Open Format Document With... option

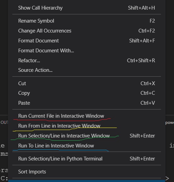point(87,51)
